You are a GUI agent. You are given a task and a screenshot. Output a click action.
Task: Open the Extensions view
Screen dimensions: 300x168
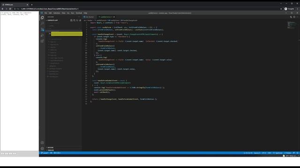click(42, 41)
